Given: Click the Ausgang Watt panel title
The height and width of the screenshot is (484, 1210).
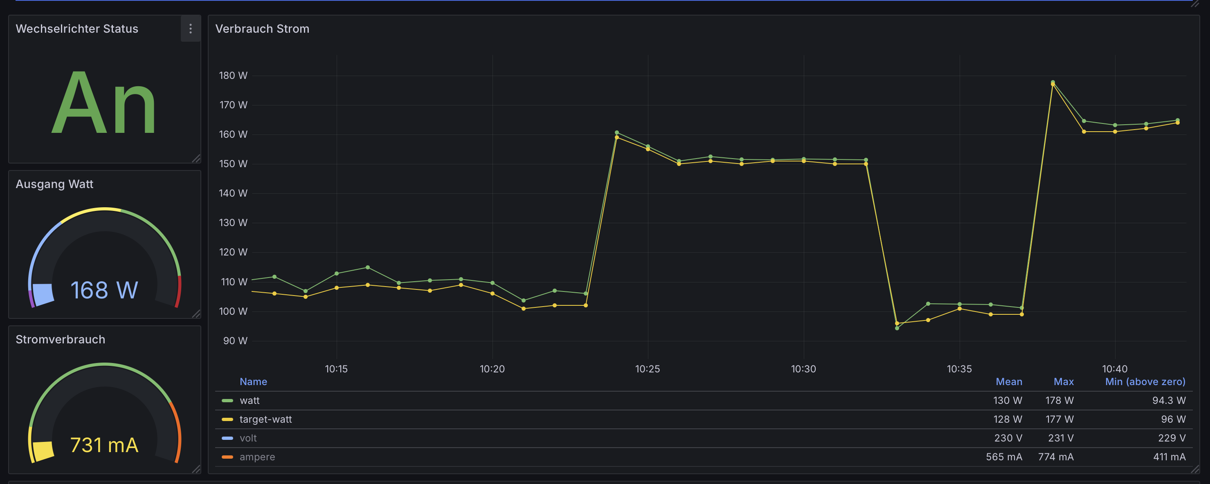Looking at the screenshot, I should [54, 184].
